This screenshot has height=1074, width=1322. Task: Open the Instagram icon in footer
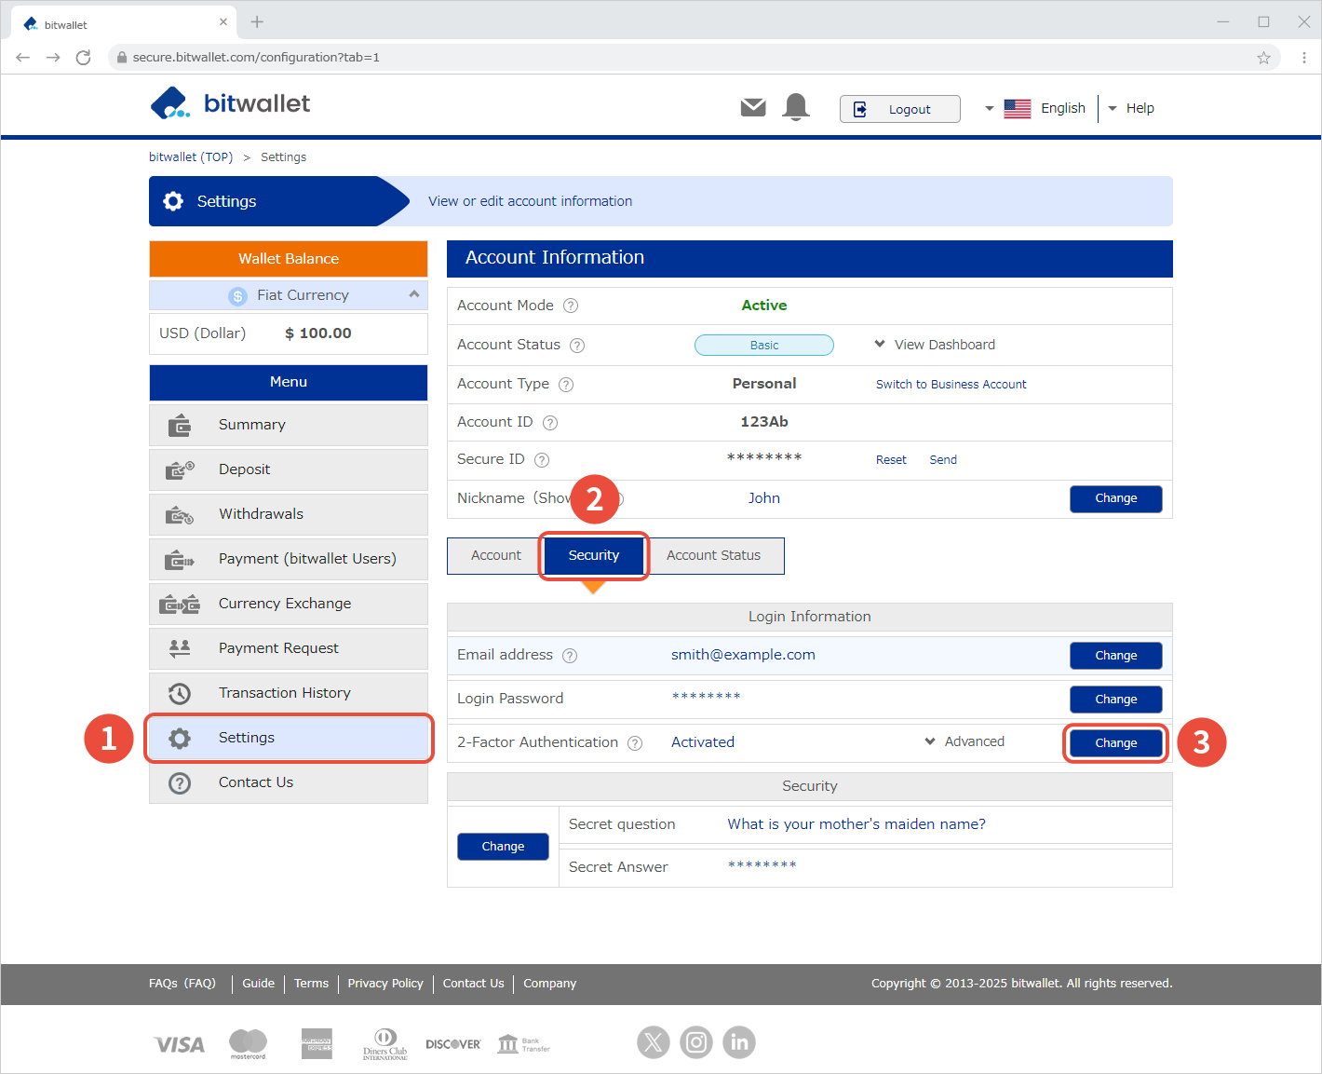click(x=696, y=1042)
